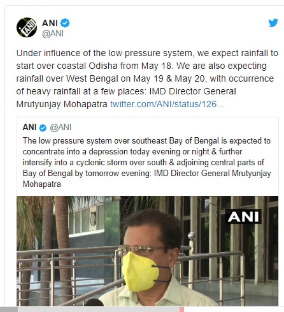The width and height of the screenshot is (284, 312).
Task: Click the ANI watermark on the video
Action: tap(243, 216)
